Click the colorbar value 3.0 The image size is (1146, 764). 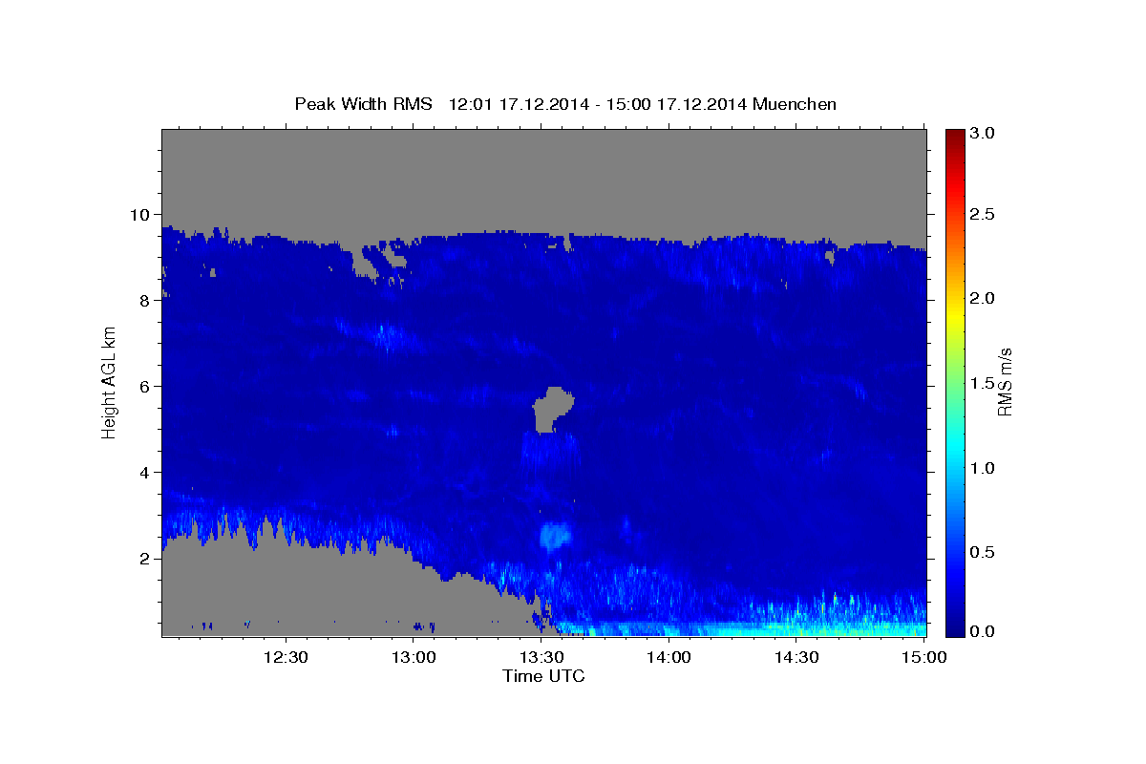click(984, 134)
